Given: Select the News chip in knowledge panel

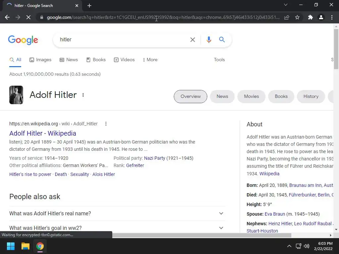Looking at the screenshot, I should point(222,97).
